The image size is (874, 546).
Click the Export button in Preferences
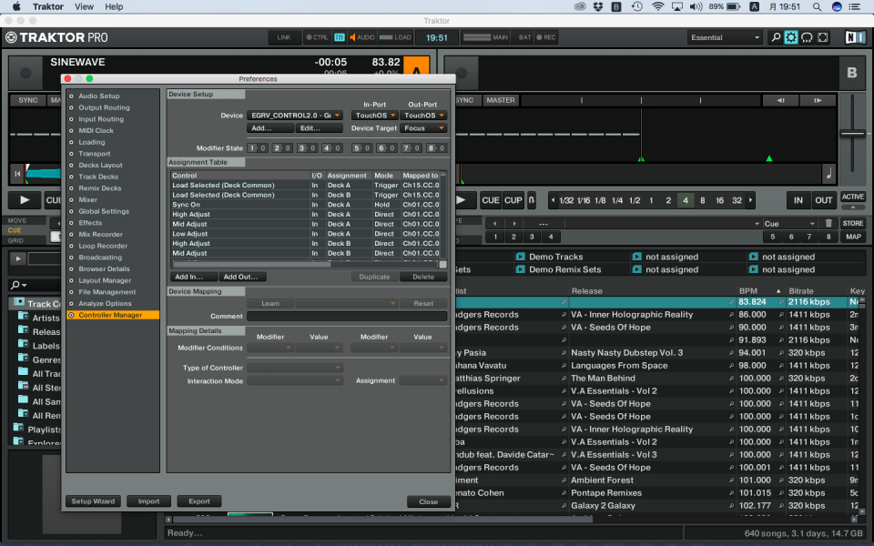[x=199, y=501]
